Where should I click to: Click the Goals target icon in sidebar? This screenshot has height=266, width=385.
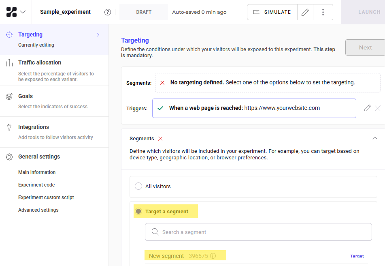click(9, 97)
